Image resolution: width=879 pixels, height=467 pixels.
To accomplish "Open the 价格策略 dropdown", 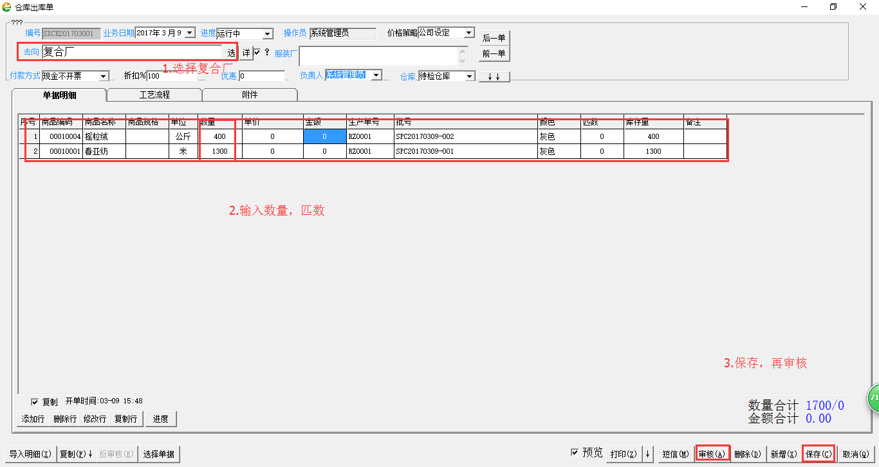I will pyautogui.click(x=469, y=33).
